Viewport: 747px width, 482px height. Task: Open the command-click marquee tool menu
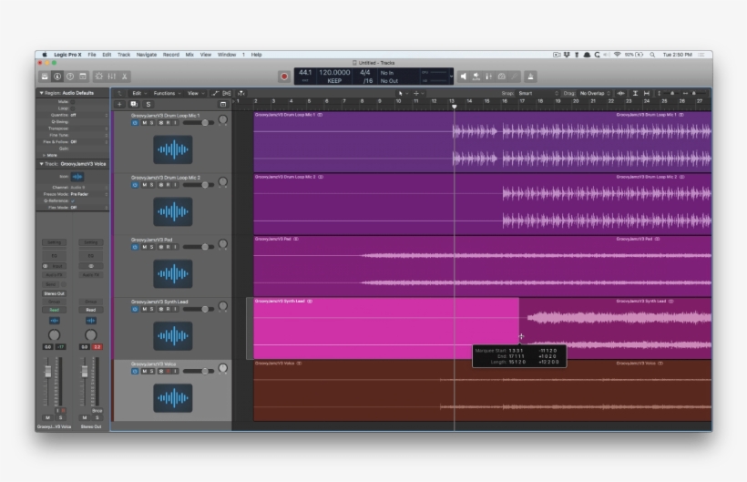[418, 93]
